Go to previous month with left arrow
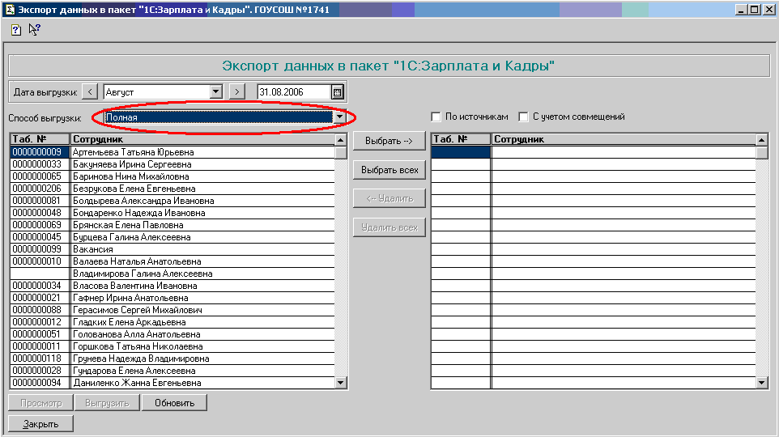 coord(91,92)
